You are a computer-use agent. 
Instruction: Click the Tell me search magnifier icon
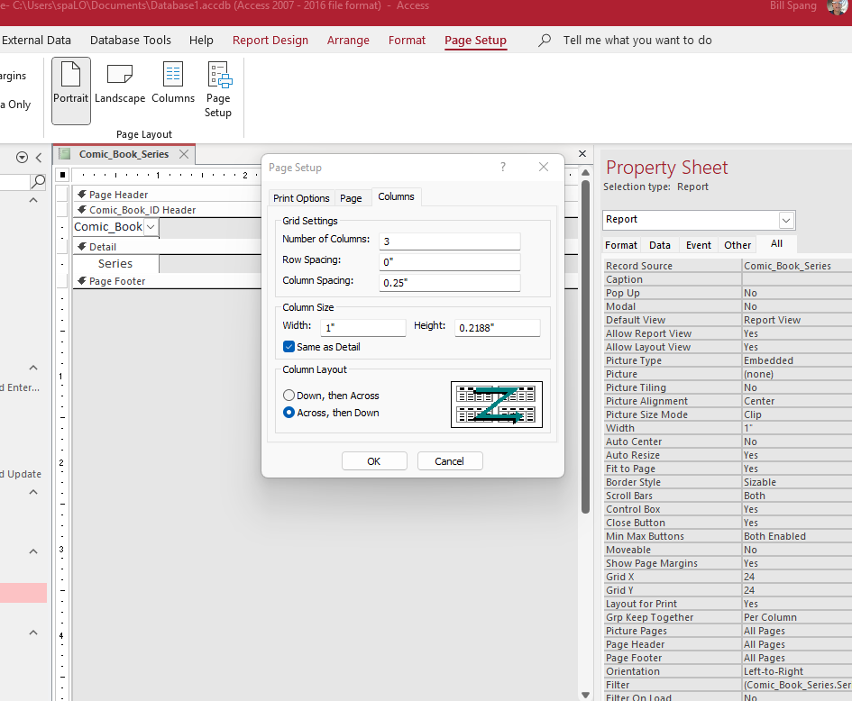point(545,41)
